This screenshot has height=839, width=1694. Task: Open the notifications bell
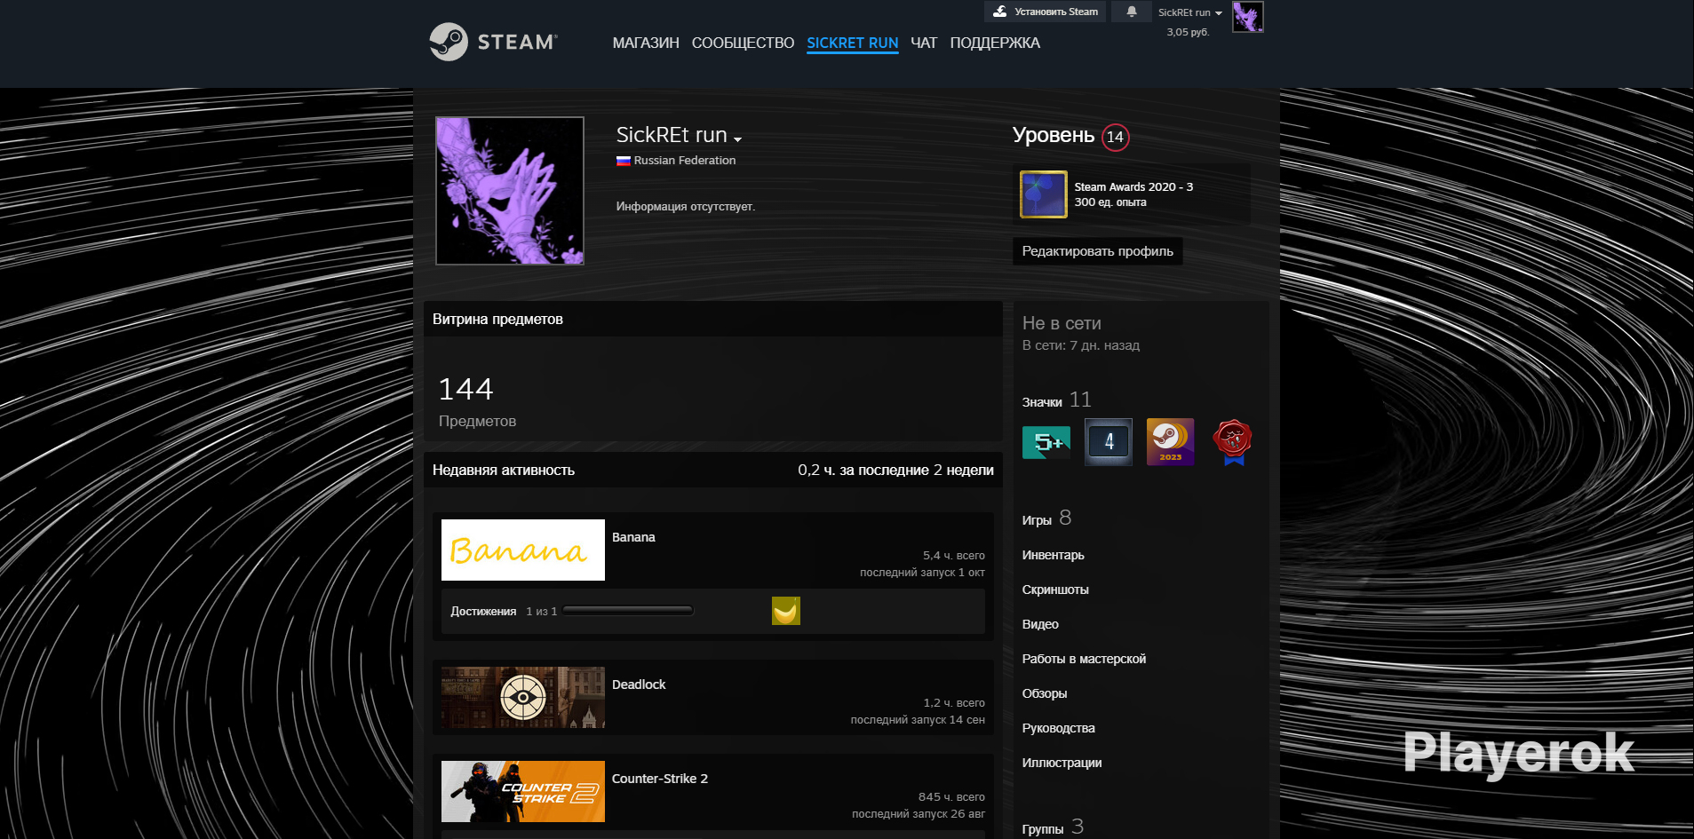1132,12
